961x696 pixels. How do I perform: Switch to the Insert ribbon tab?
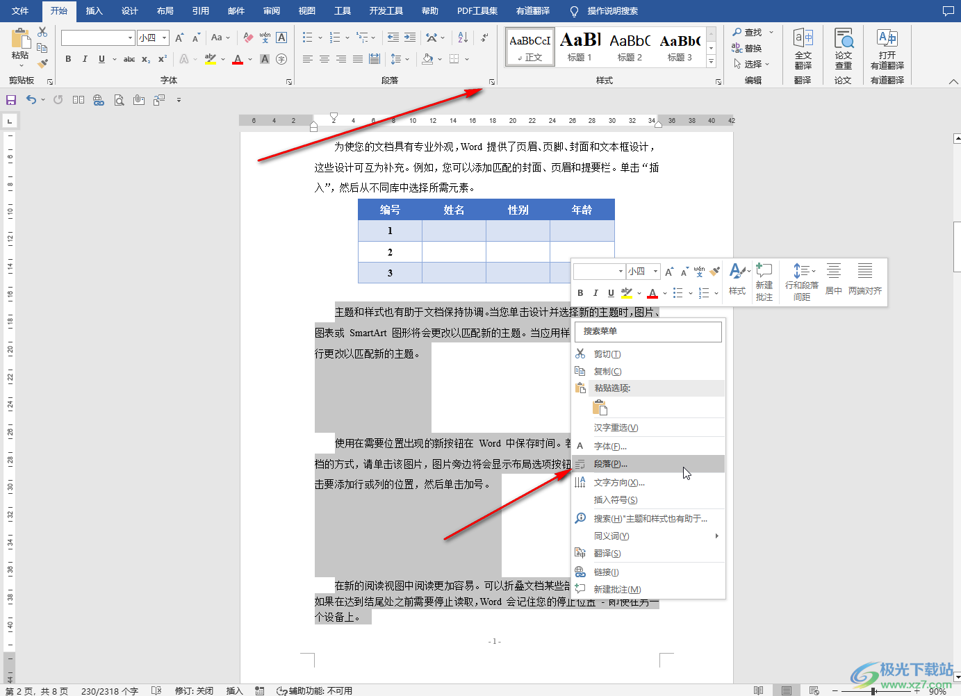pyautogui.click(x=94, y=10)
